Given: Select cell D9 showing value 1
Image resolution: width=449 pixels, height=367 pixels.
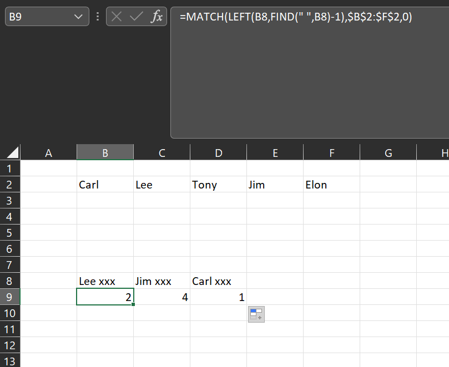Looking at the screenshot, I should [x=219, y=297].
